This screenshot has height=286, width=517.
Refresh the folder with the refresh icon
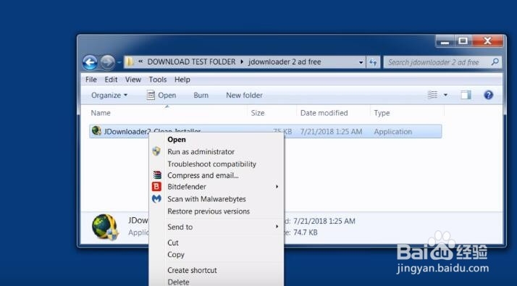pos(373,62)
